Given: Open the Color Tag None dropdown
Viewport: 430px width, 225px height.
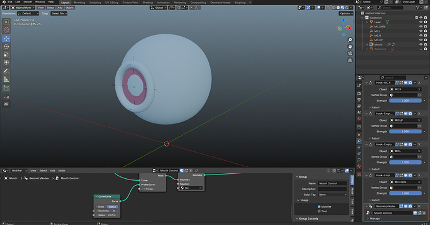Looking at the screenshot, I should (332, 194).
